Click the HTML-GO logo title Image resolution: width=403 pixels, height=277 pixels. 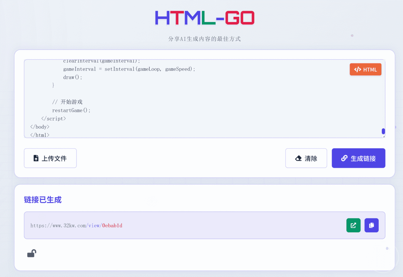coord(204,18)
